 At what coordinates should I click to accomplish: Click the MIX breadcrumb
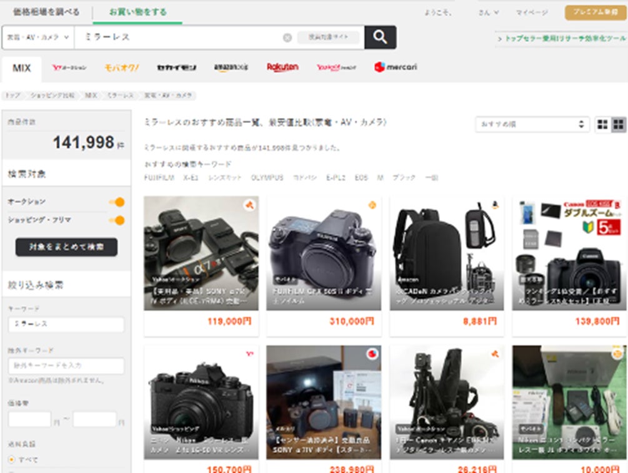(91, 95)
